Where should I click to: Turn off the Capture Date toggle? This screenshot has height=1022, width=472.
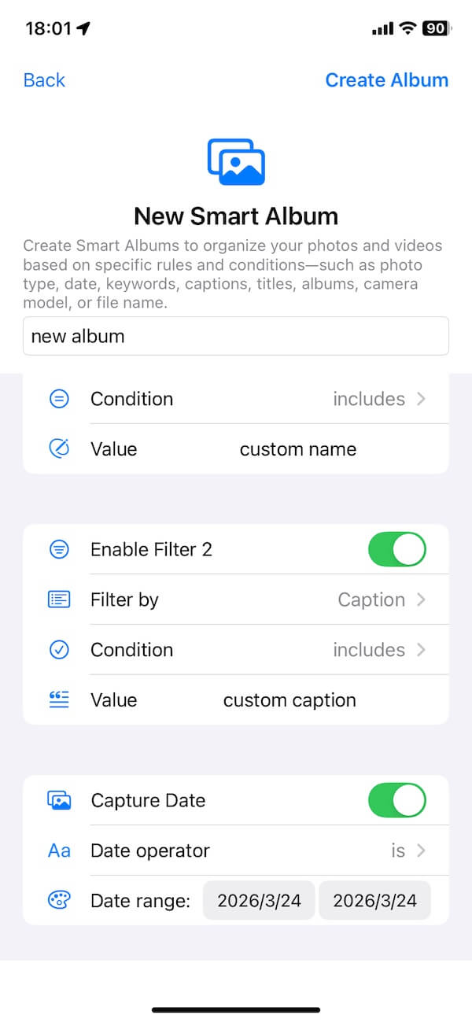click(x=396, y=799)
